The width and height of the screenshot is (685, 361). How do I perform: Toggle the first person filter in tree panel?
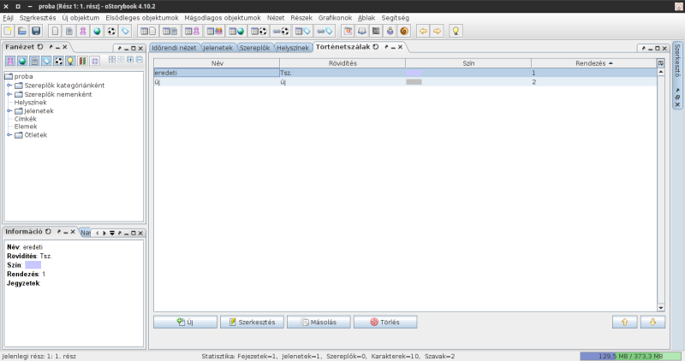tap(10, 61)
